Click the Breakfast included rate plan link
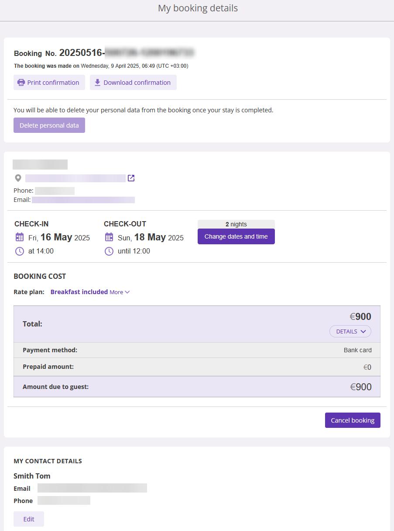This screenshot has width=394, height=531. 79,292
